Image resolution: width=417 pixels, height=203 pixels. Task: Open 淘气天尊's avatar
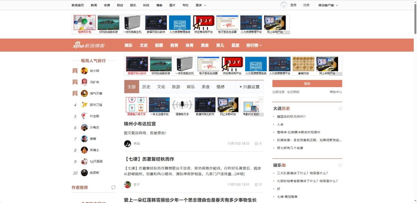pyautogui.click(x=84, y=94)
